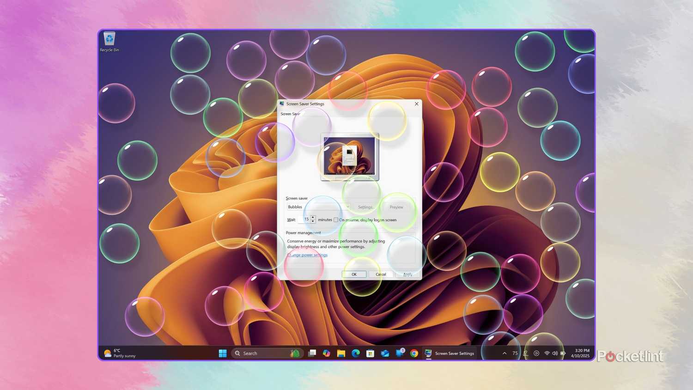
Task: Open File Explorer from the taskbar
Action: [x=341, y=353]
